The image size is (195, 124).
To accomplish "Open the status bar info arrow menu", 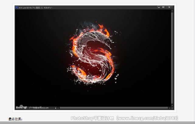I will click(56, 108).
